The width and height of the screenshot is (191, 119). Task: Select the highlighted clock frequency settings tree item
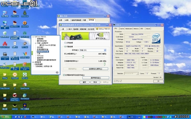pyautogui.click(x=43, y=51)
